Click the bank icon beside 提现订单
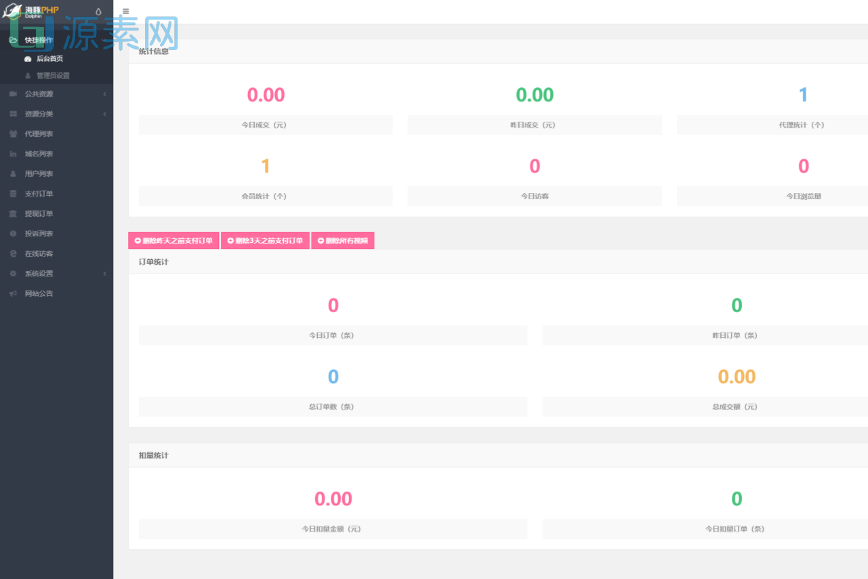868x579 pixels. (13, 214)
